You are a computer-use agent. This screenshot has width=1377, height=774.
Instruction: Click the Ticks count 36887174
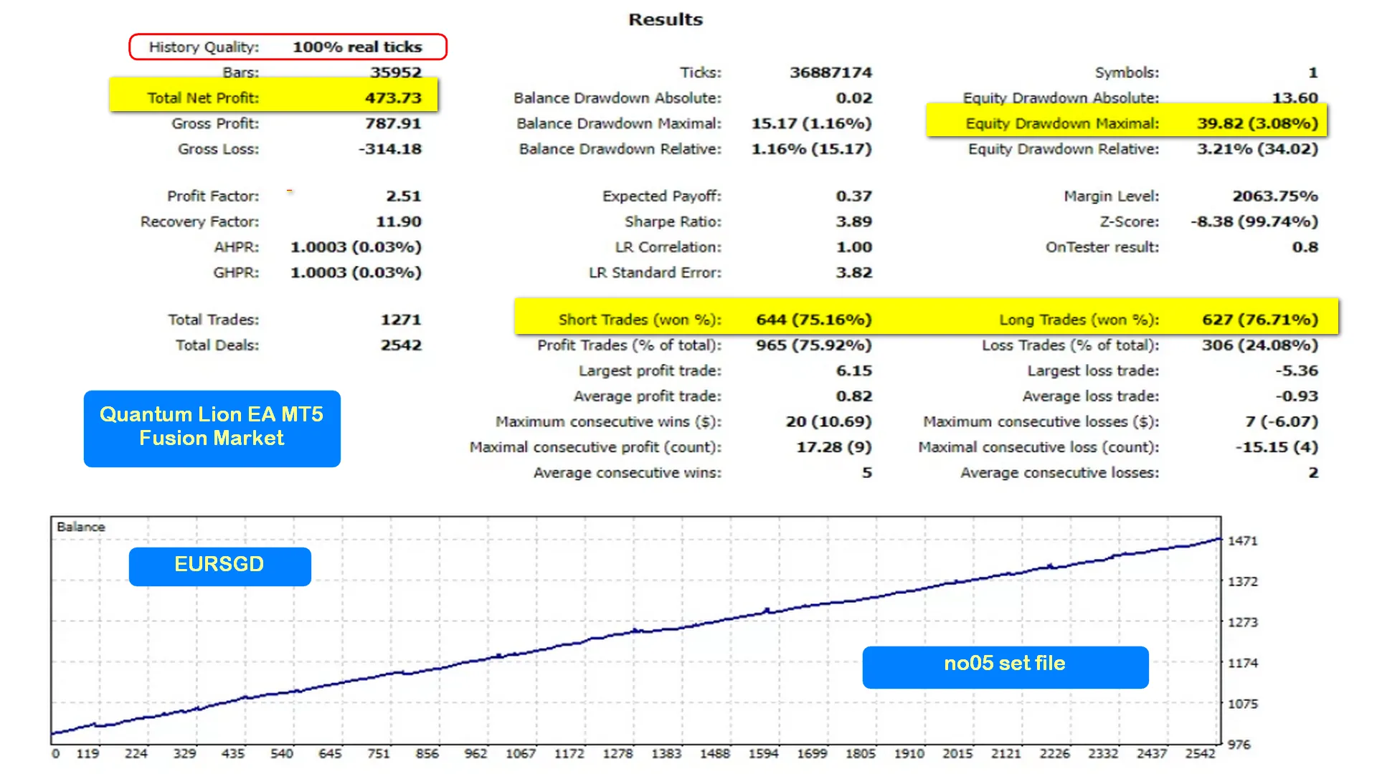click(x=831, y=72)
